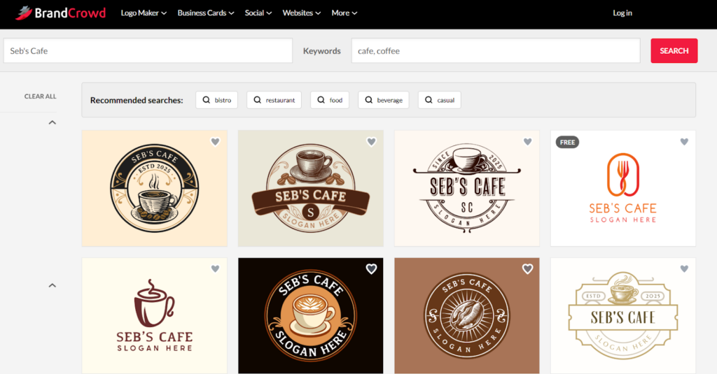
Task: Like the orange fork logo marked FREE
Action: (684, 142)
